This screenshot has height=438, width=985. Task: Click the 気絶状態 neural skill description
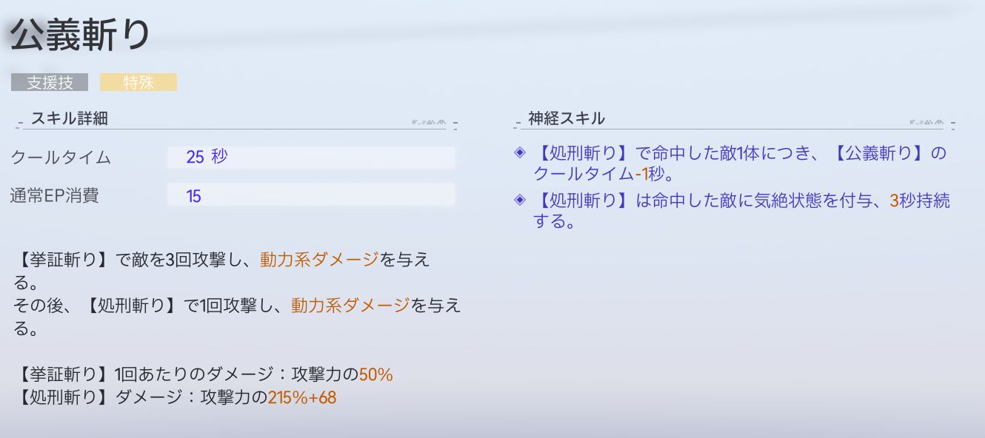coord(741,201)
